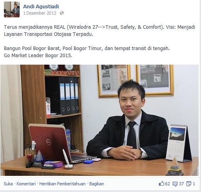Click the Go Market Leader Bogor 2015 line

38,55
